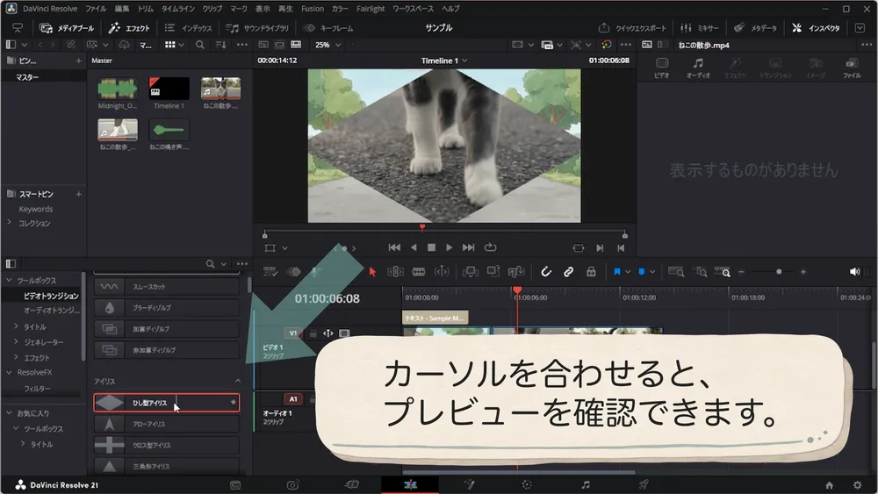This screenshot has width=878, height=494.
Task: Toggle the サウンドライブラリ panel
Action: pyautogui.click(x=257, y=28)
